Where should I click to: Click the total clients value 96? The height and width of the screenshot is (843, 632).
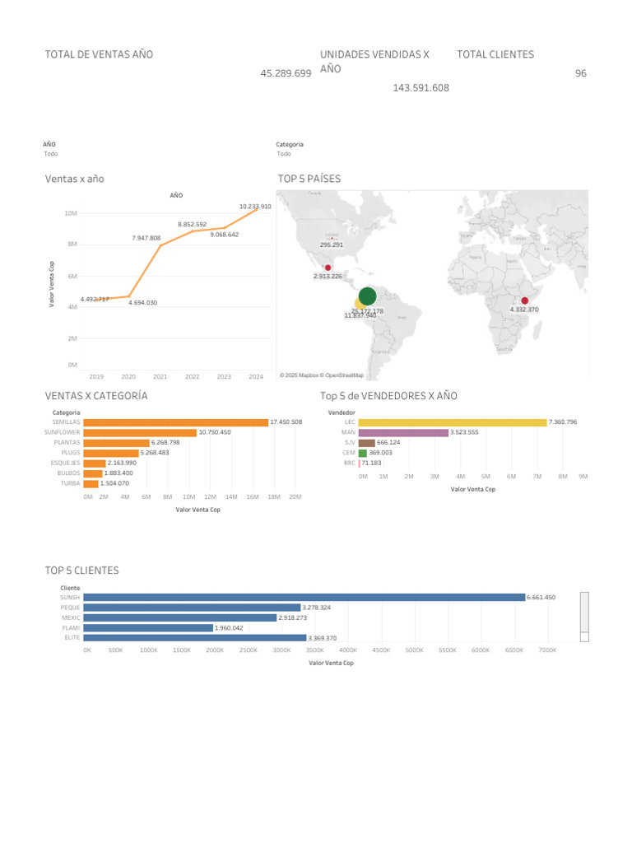coord(581,73)
